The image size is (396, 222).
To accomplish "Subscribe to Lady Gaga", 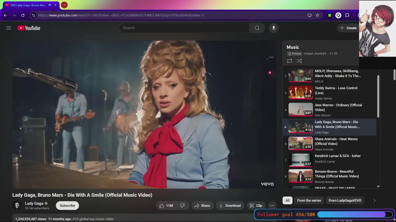I will tap(67, 206).
